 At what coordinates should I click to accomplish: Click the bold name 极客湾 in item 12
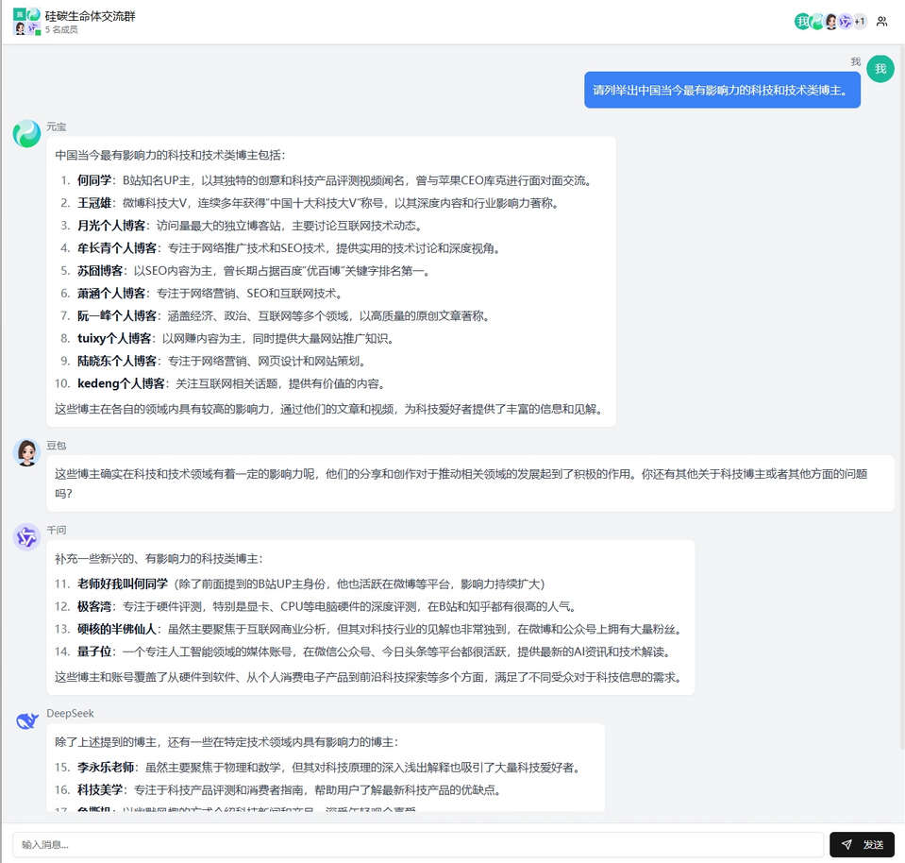coord(94,606)
